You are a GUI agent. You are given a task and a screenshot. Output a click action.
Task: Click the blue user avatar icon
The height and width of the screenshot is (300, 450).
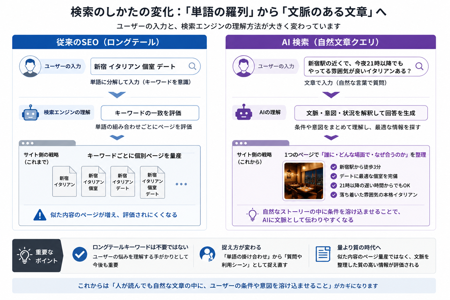(x=30, y=67)
